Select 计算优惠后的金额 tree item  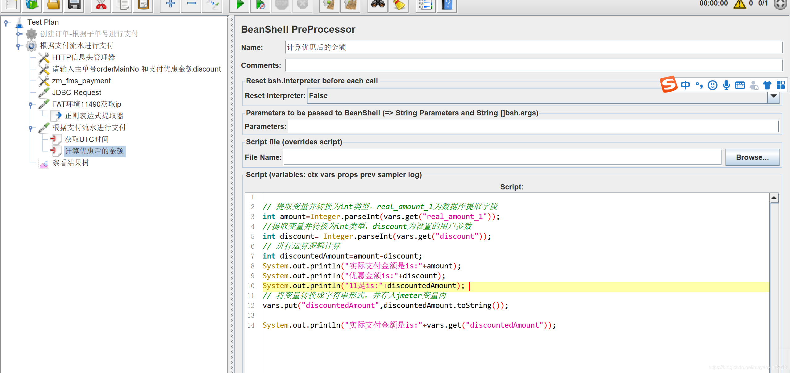(94, 151)
